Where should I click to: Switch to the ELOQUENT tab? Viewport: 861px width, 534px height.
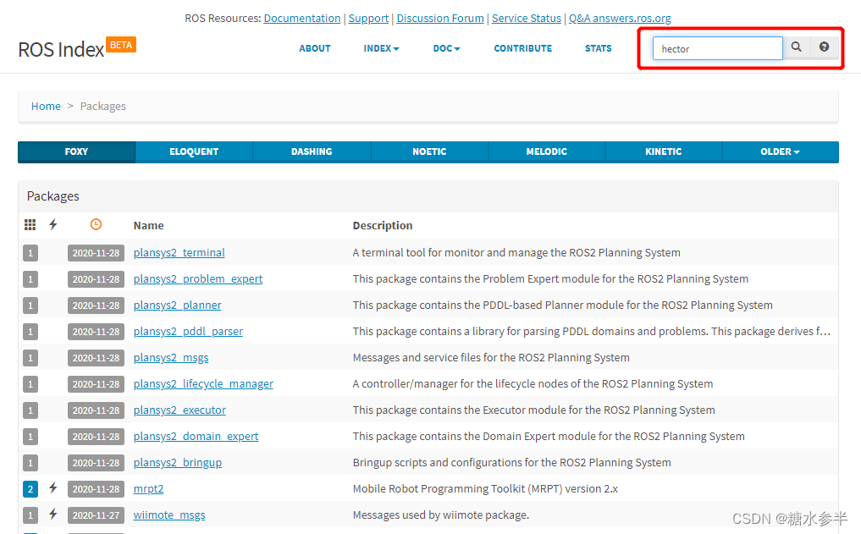pyautogui.click(x=194, y=151)
